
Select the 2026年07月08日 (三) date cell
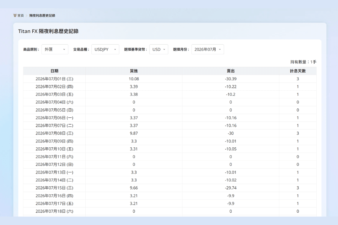point(54,133)
